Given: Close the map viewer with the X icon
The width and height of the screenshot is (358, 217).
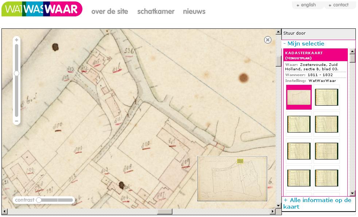Looking at the screenshot, I should coord(268,40).
